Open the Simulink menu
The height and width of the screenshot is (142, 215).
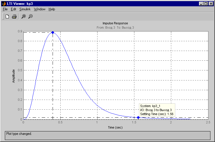25,9
